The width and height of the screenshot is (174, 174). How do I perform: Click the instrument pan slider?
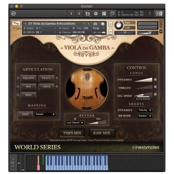125,33
